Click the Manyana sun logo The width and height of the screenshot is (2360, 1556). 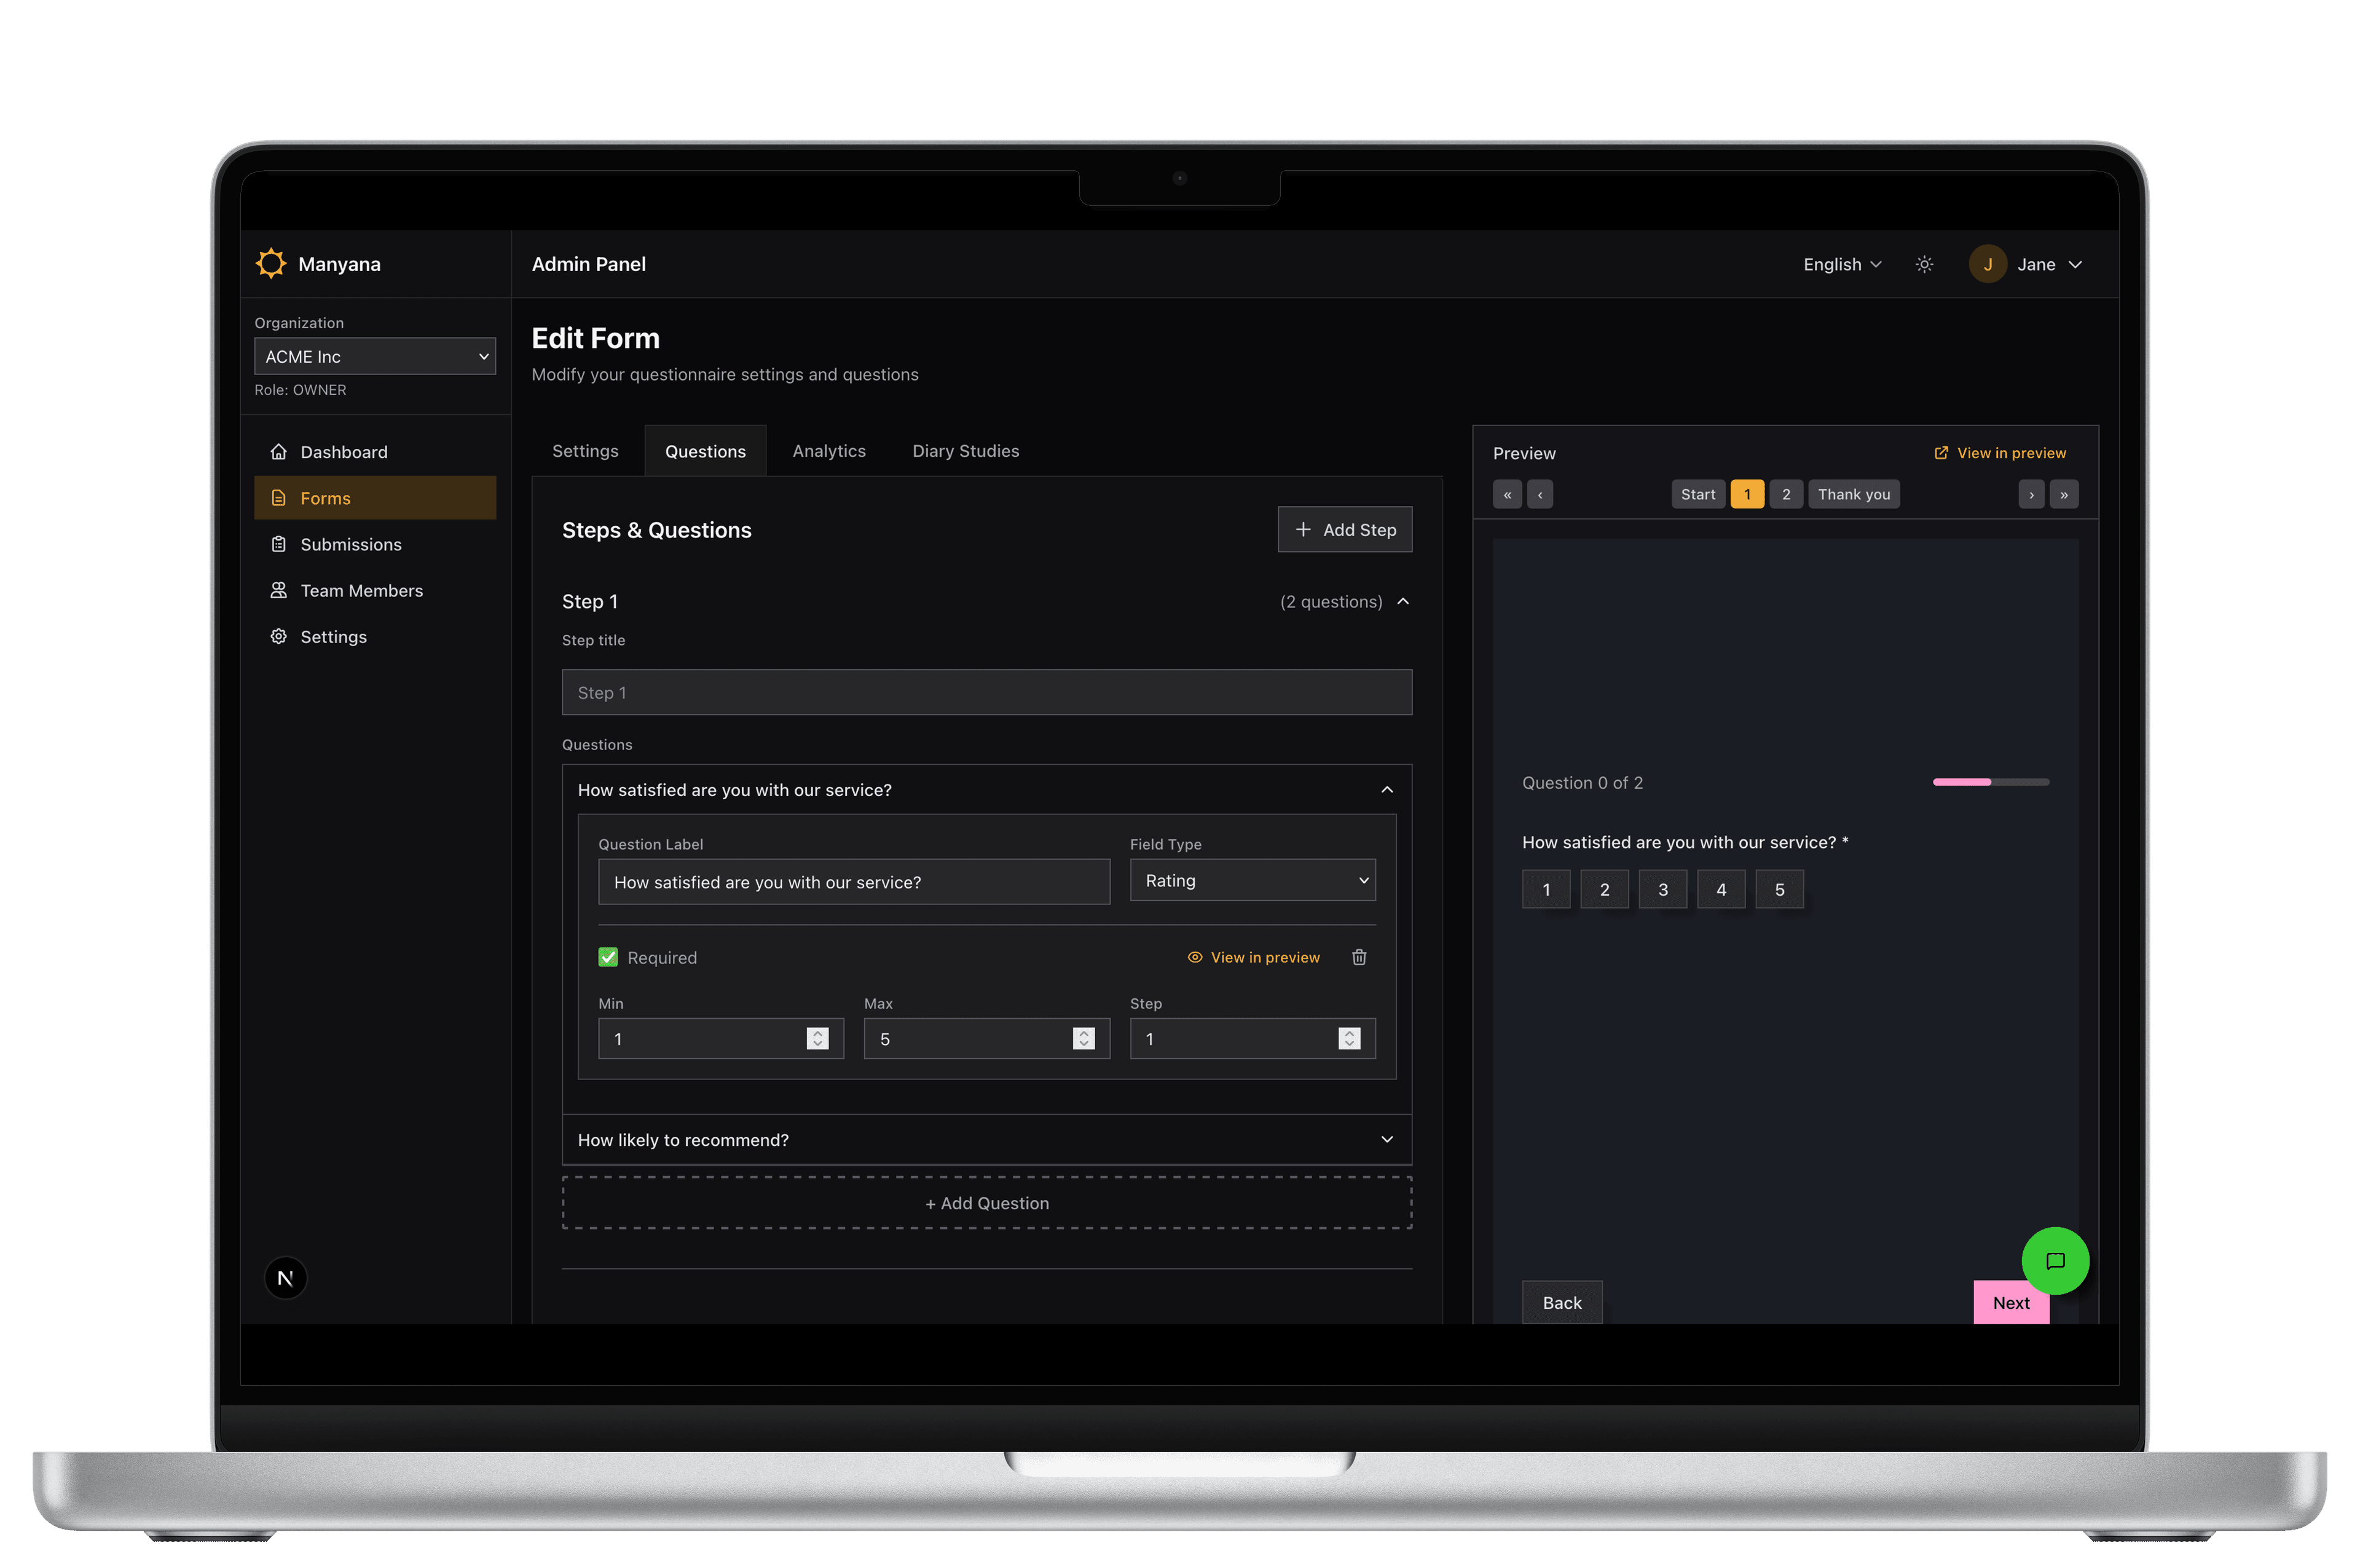click(271, 263)
